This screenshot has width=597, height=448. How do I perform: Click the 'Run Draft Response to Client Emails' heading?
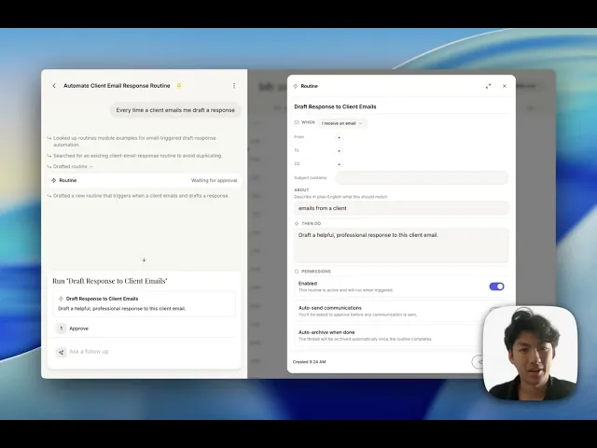[x=110, y=281]
